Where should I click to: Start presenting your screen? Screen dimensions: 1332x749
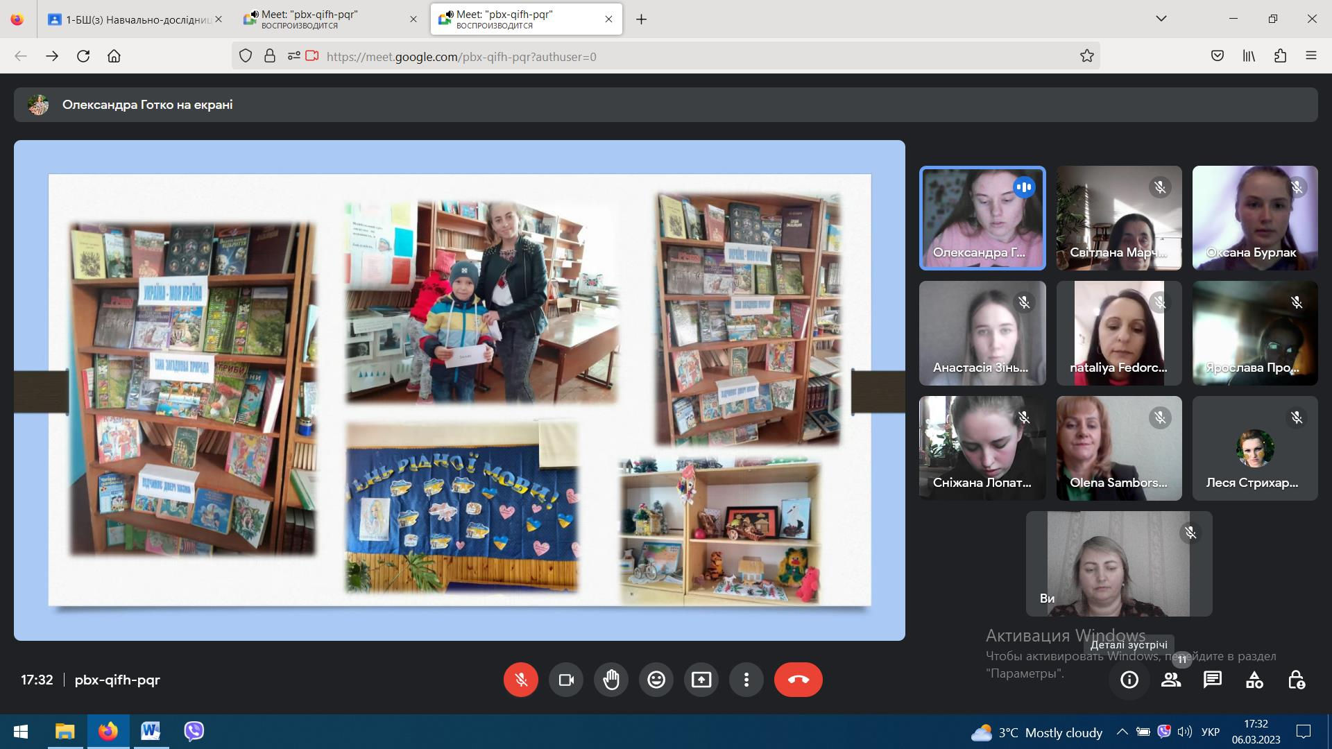pos(701,680)
